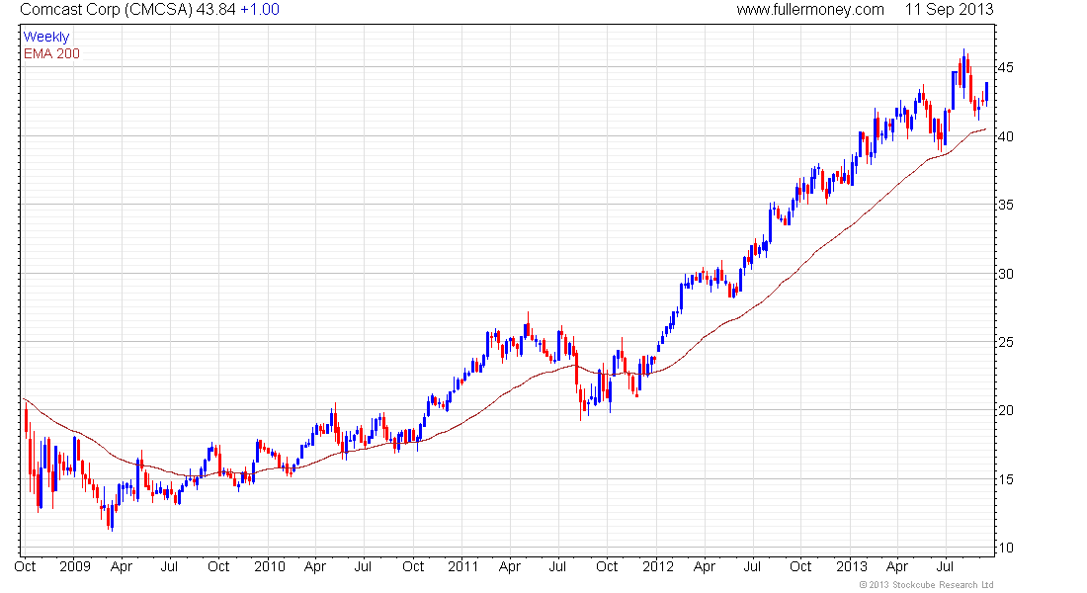Click the 45 price axis label
1087x593 pixels.
1005,68
